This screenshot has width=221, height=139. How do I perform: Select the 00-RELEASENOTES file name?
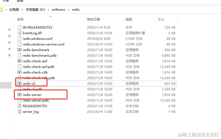[38, 28]
